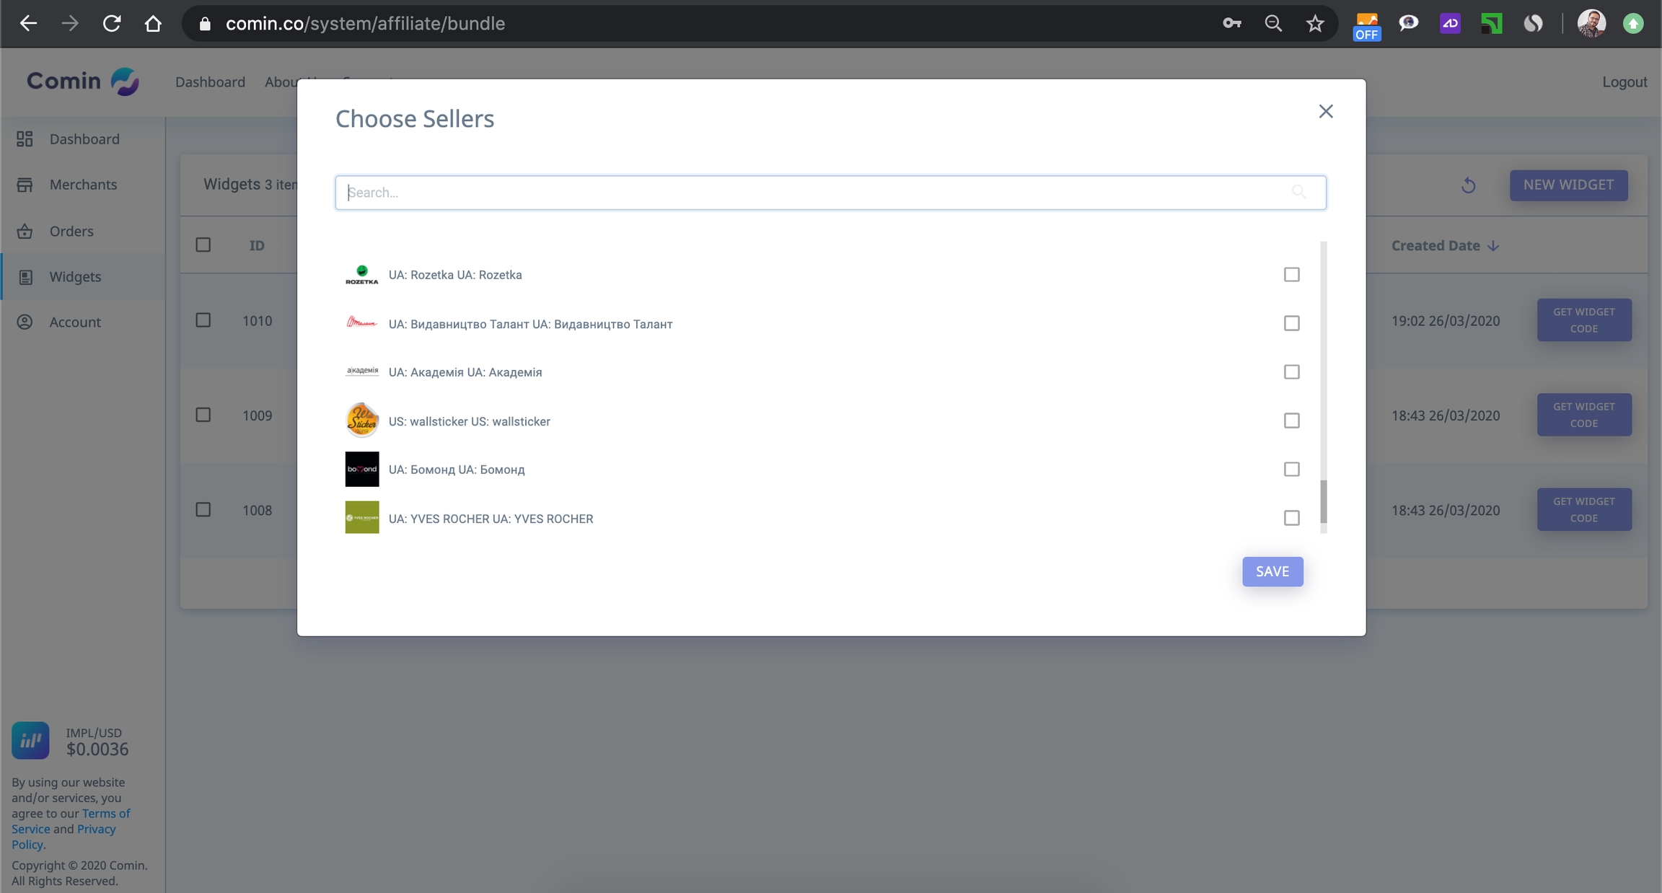1662x893 pixels.
Task: Select widget row 1009 checkbox
Action: pyautogui.click(x=203, y=415)
